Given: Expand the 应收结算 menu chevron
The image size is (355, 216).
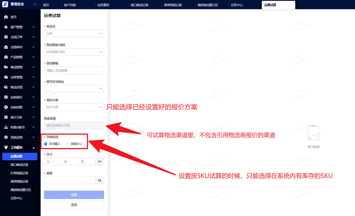Looking at the screenshot, I should [34, 107].
